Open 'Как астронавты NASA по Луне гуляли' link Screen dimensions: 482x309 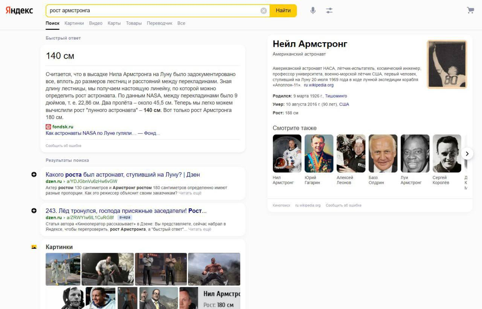click(102, 133)
